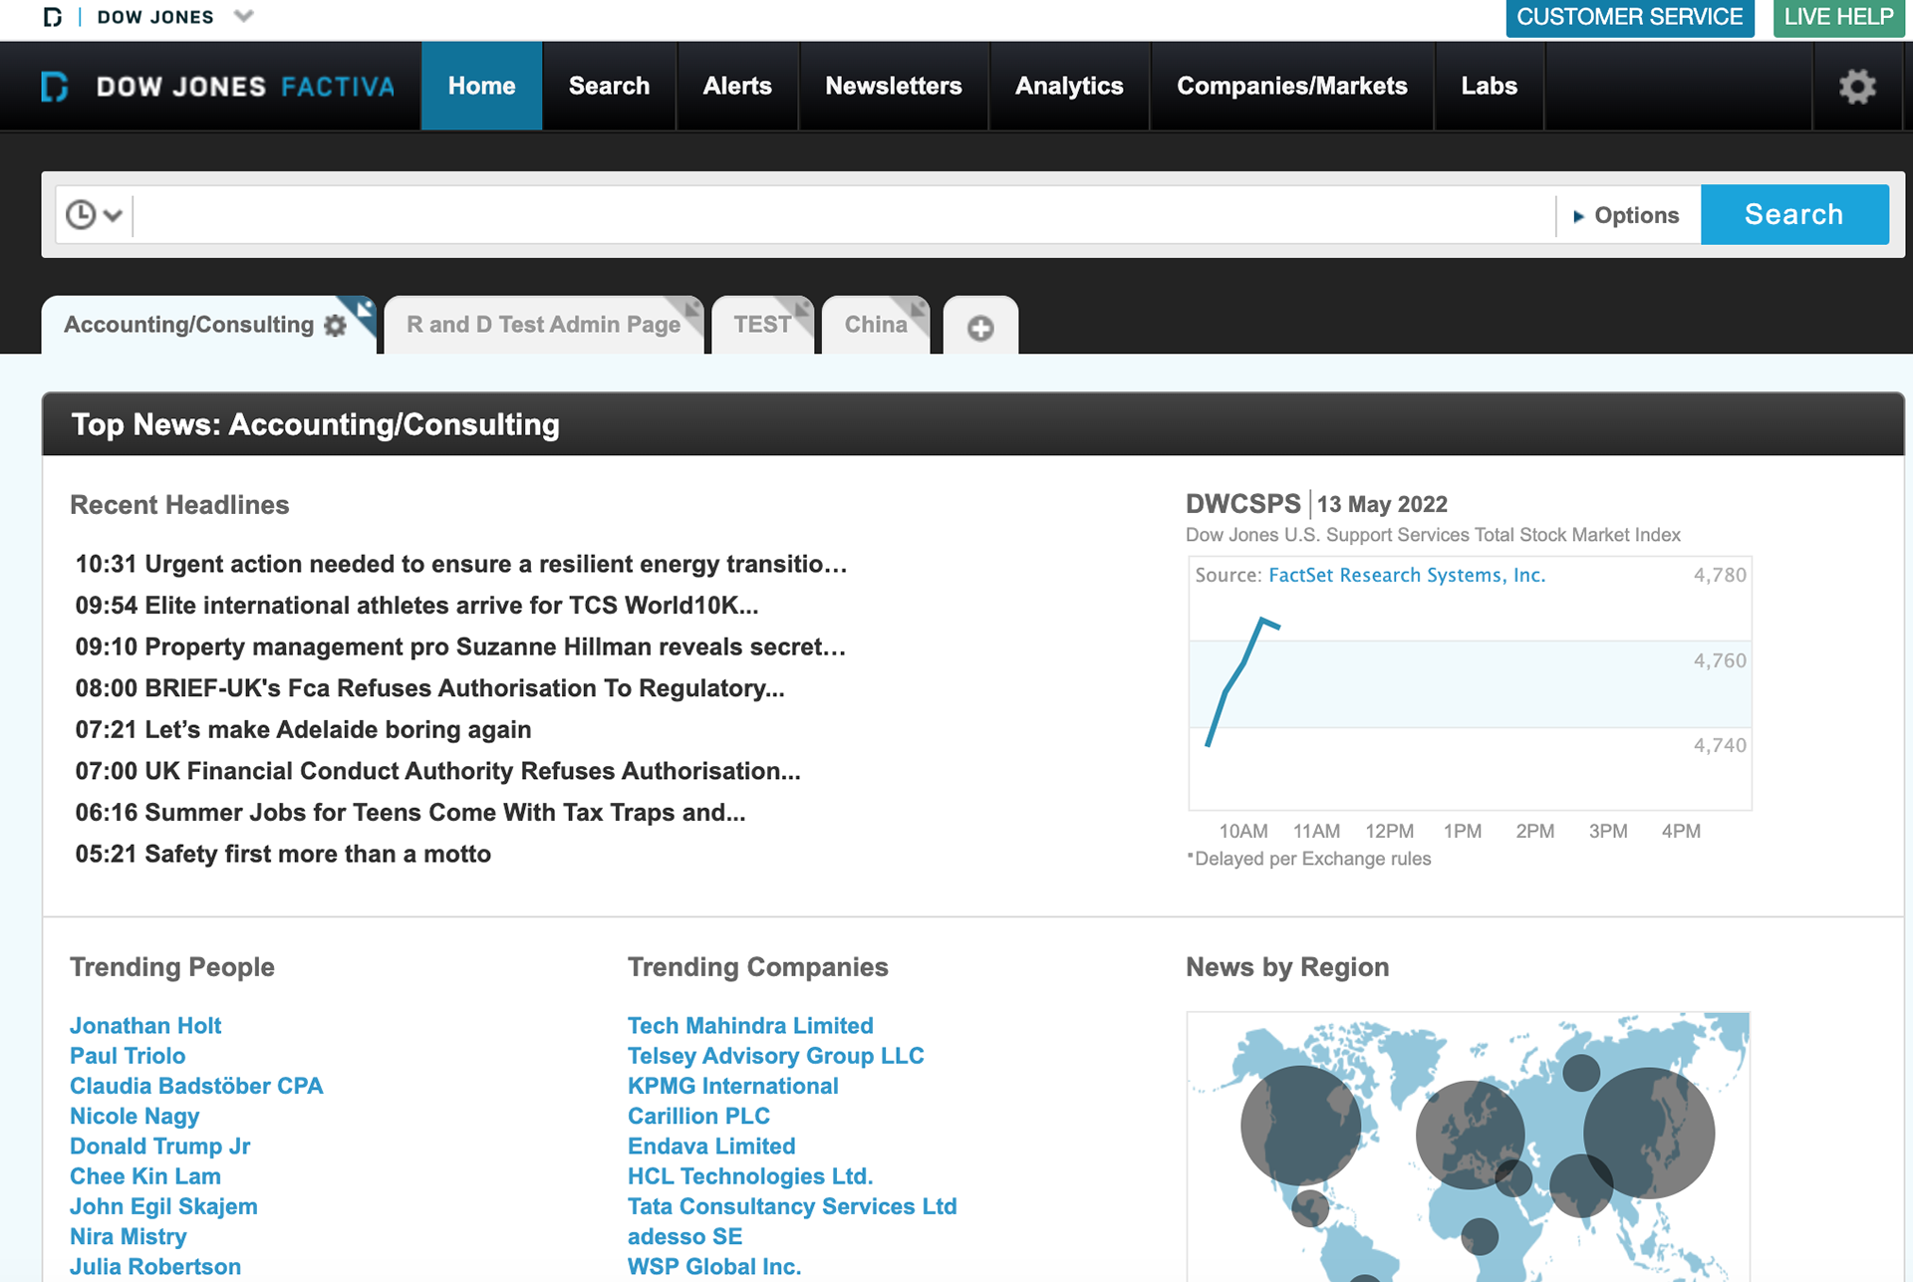Screen dimensions: 1913x1282
Task: Click the Europe bubble on region map
Action: (x=1471, y=1135)
